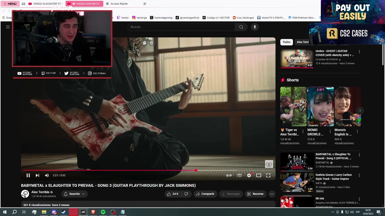Open the Alex Terrible channel name link

click(40, 192)
